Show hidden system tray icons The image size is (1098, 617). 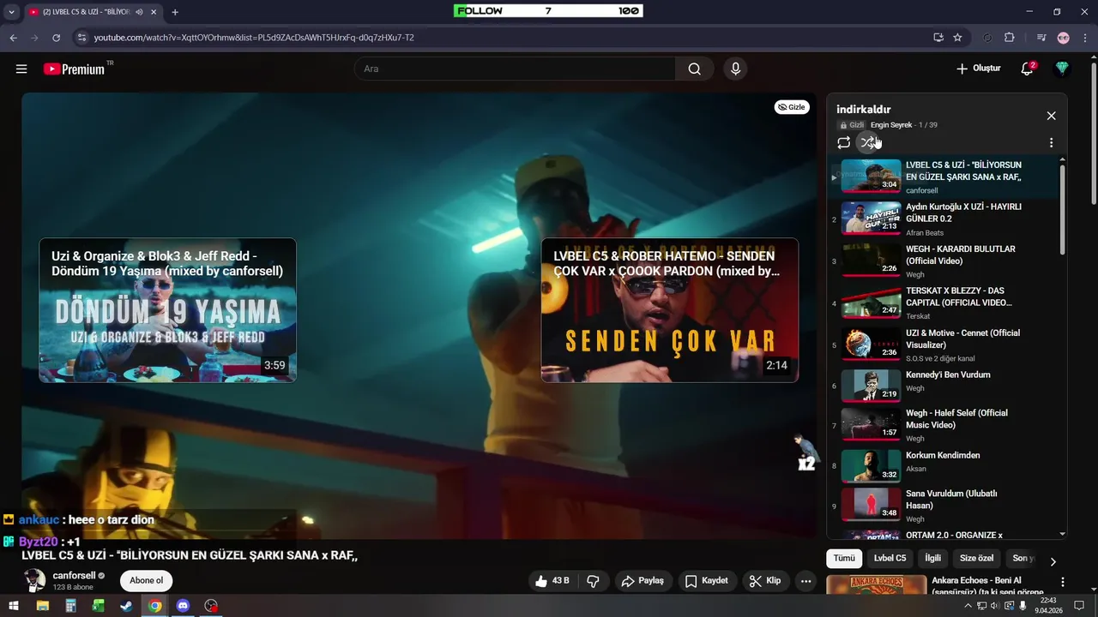pos(968,606)
